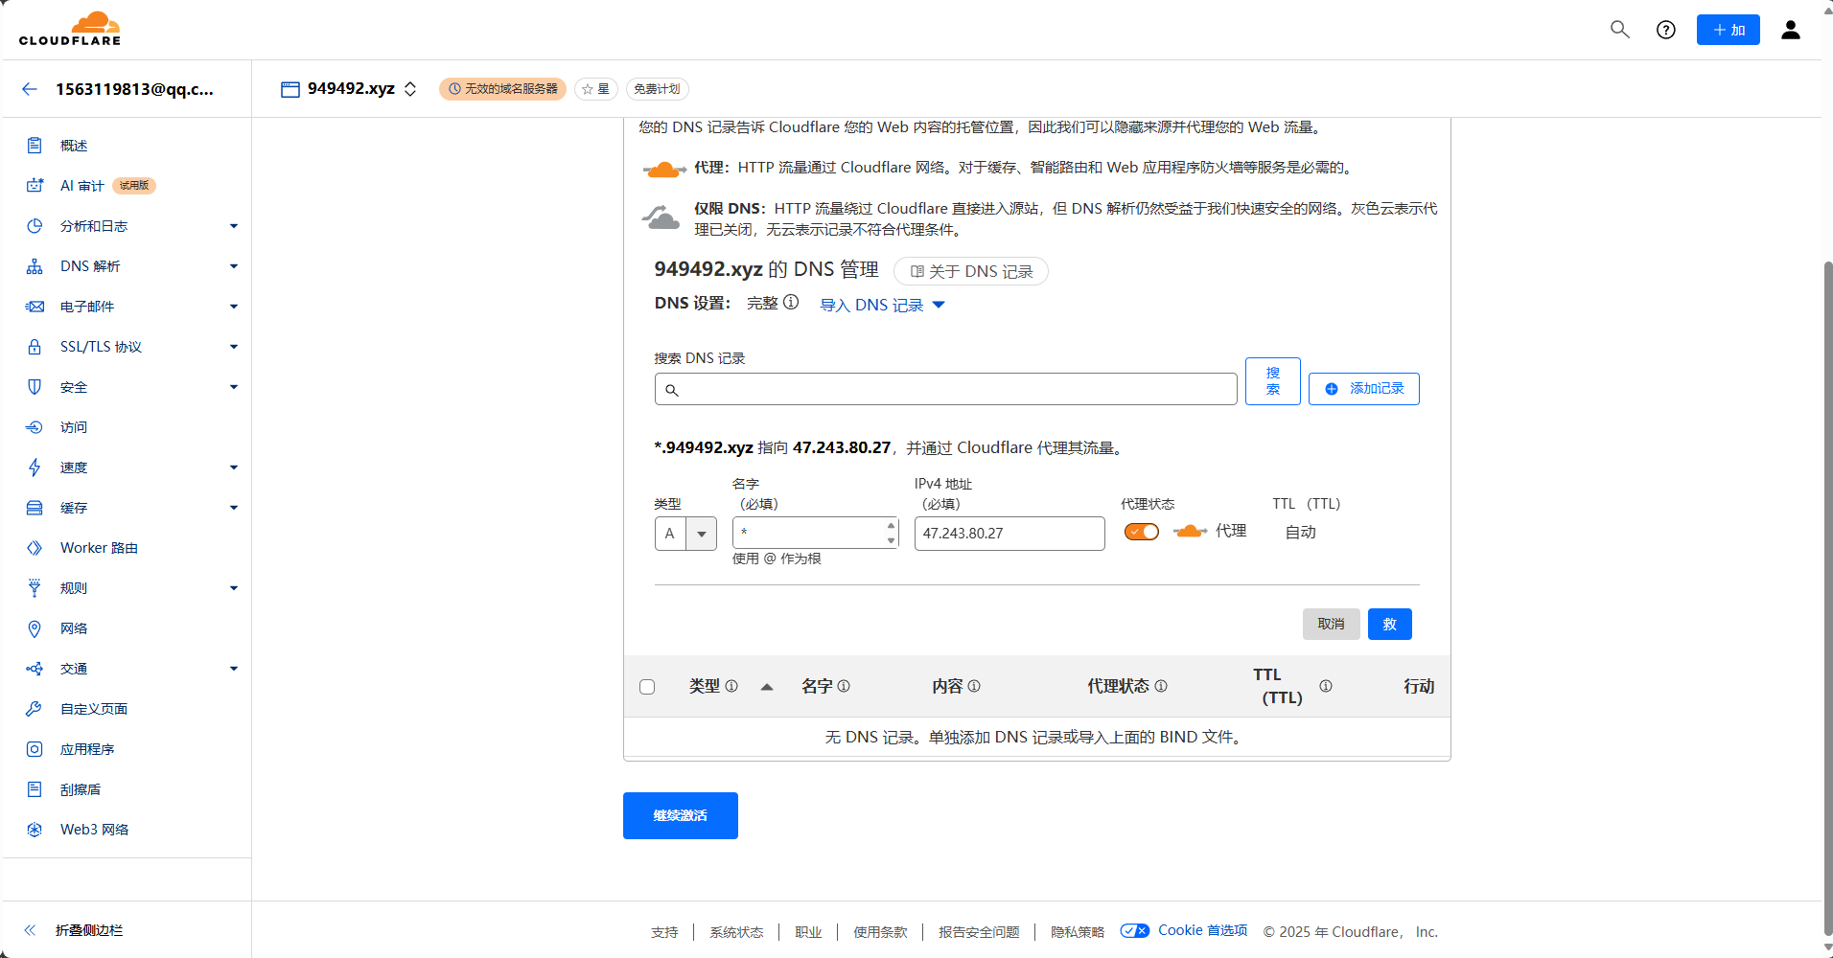Open the search magnifier icon in header

click(1619, 30)
